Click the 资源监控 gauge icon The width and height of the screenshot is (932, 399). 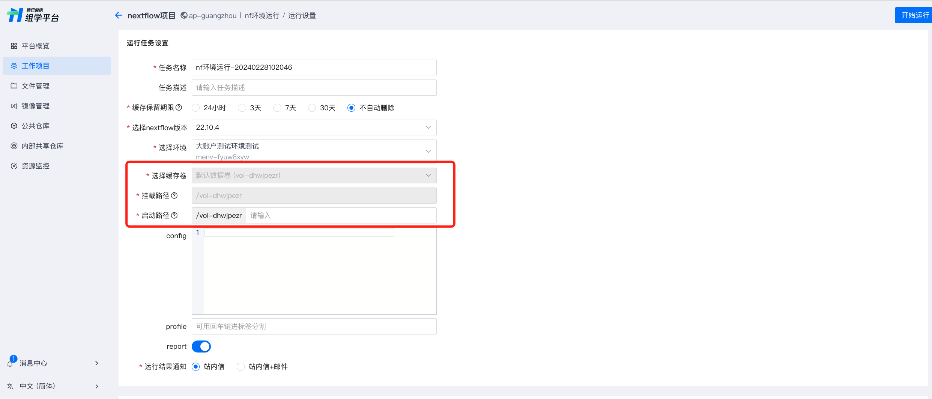14,166
